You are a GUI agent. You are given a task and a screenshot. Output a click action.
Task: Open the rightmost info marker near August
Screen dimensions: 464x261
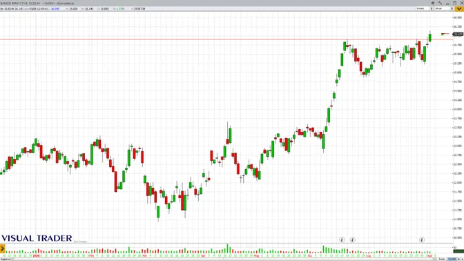point(422,240)
